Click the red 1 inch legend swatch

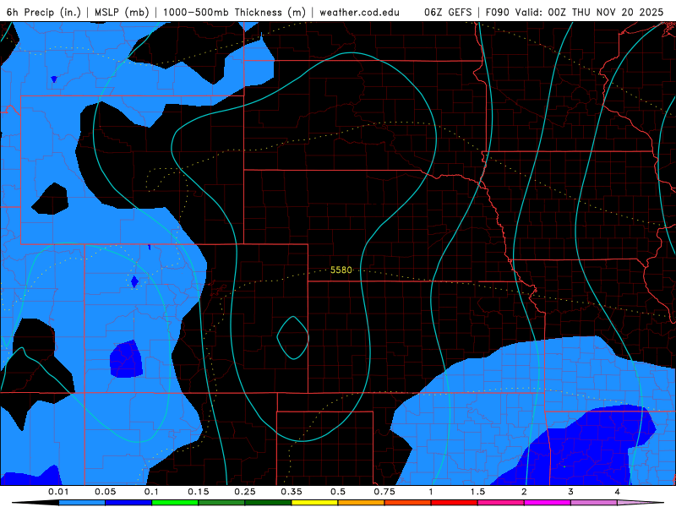pos(455,503)
